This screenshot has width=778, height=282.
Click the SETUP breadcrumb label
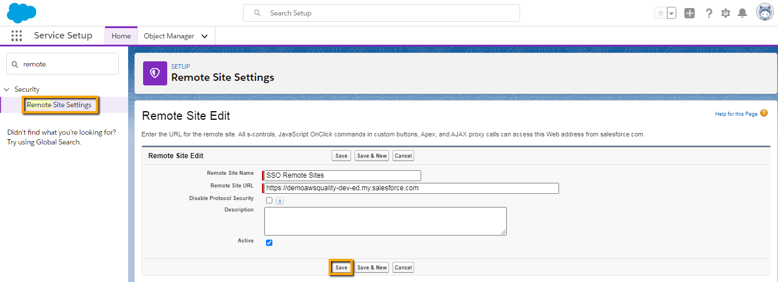tap(180, 66)
